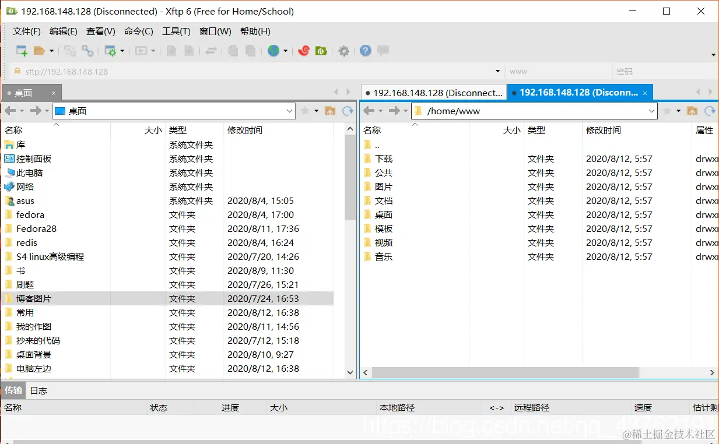
Task: Launch Xshell via red swirl icon
Action: [x=303, y=51]
